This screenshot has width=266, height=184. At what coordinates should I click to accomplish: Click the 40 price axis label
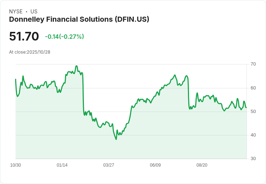point(253,135)
